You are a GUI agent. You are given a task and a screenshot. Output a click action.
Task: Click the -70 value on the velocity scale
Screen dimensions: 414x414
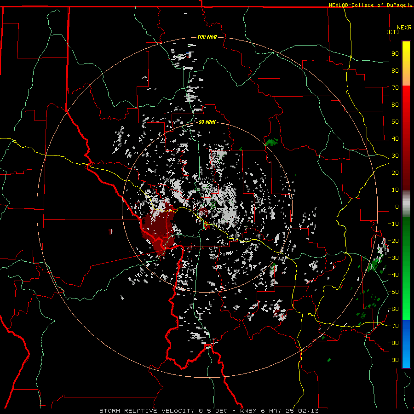click(393, 326)
